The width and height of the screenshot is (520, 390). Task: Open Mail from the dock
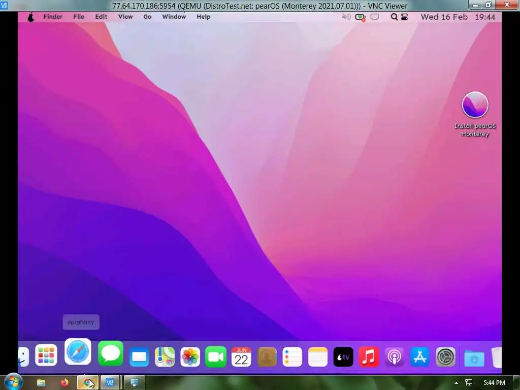point(139,357)
